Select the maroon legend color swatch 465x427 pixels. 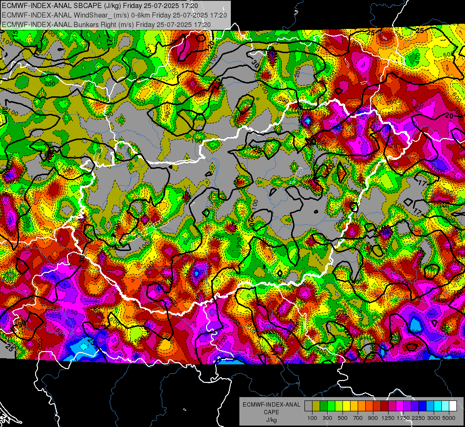pos(384,406)
